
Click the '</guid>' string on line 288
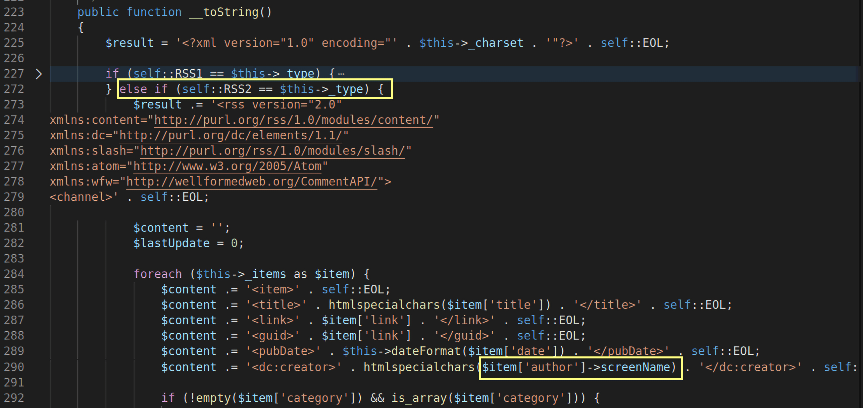(464, 336)
